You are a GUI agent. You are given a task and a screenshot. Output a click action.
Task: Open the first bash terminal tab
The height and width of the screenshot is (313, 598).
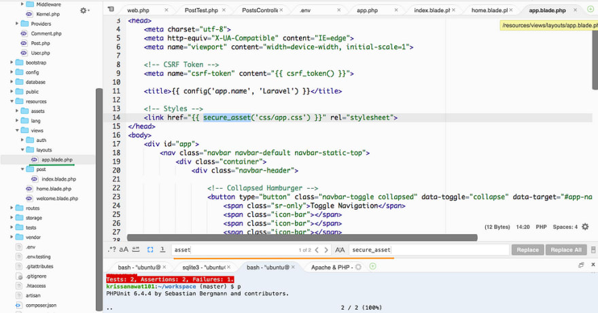point(139,268)
